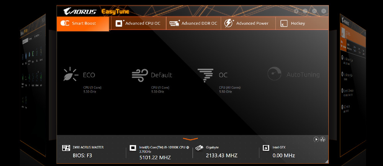
Task: Click the motherboard icon beside Z490 AORUS MASTER
Action: (66, 148)
